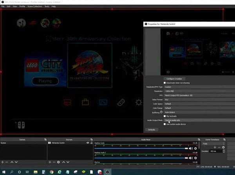235x175 pixels.
Task: Click the Duration 300 ms field
Action: 216,151
